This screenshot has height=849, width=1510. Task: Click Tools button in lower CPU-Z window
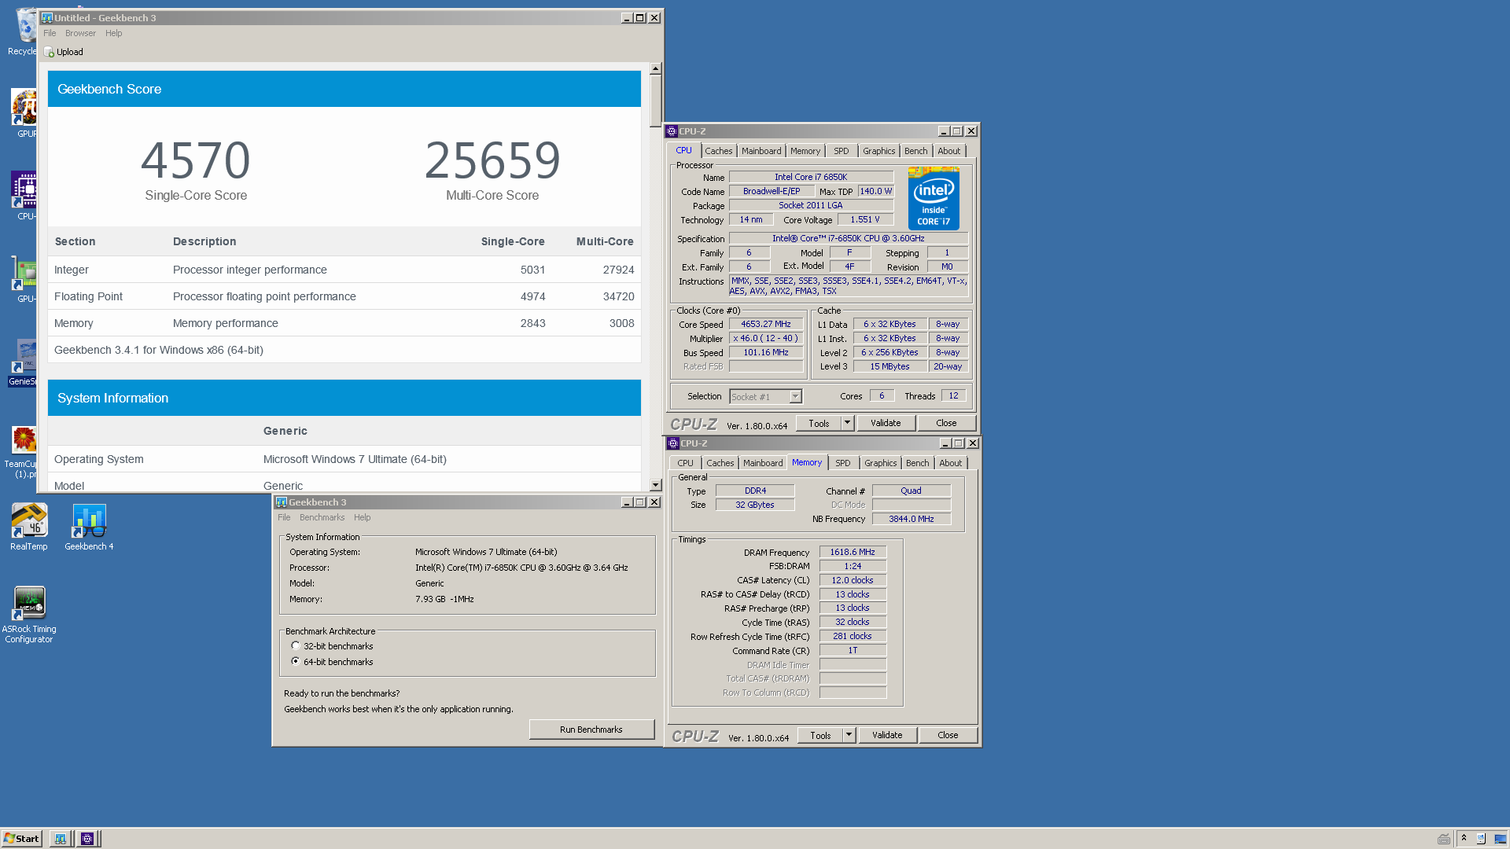tap(820, 735)
